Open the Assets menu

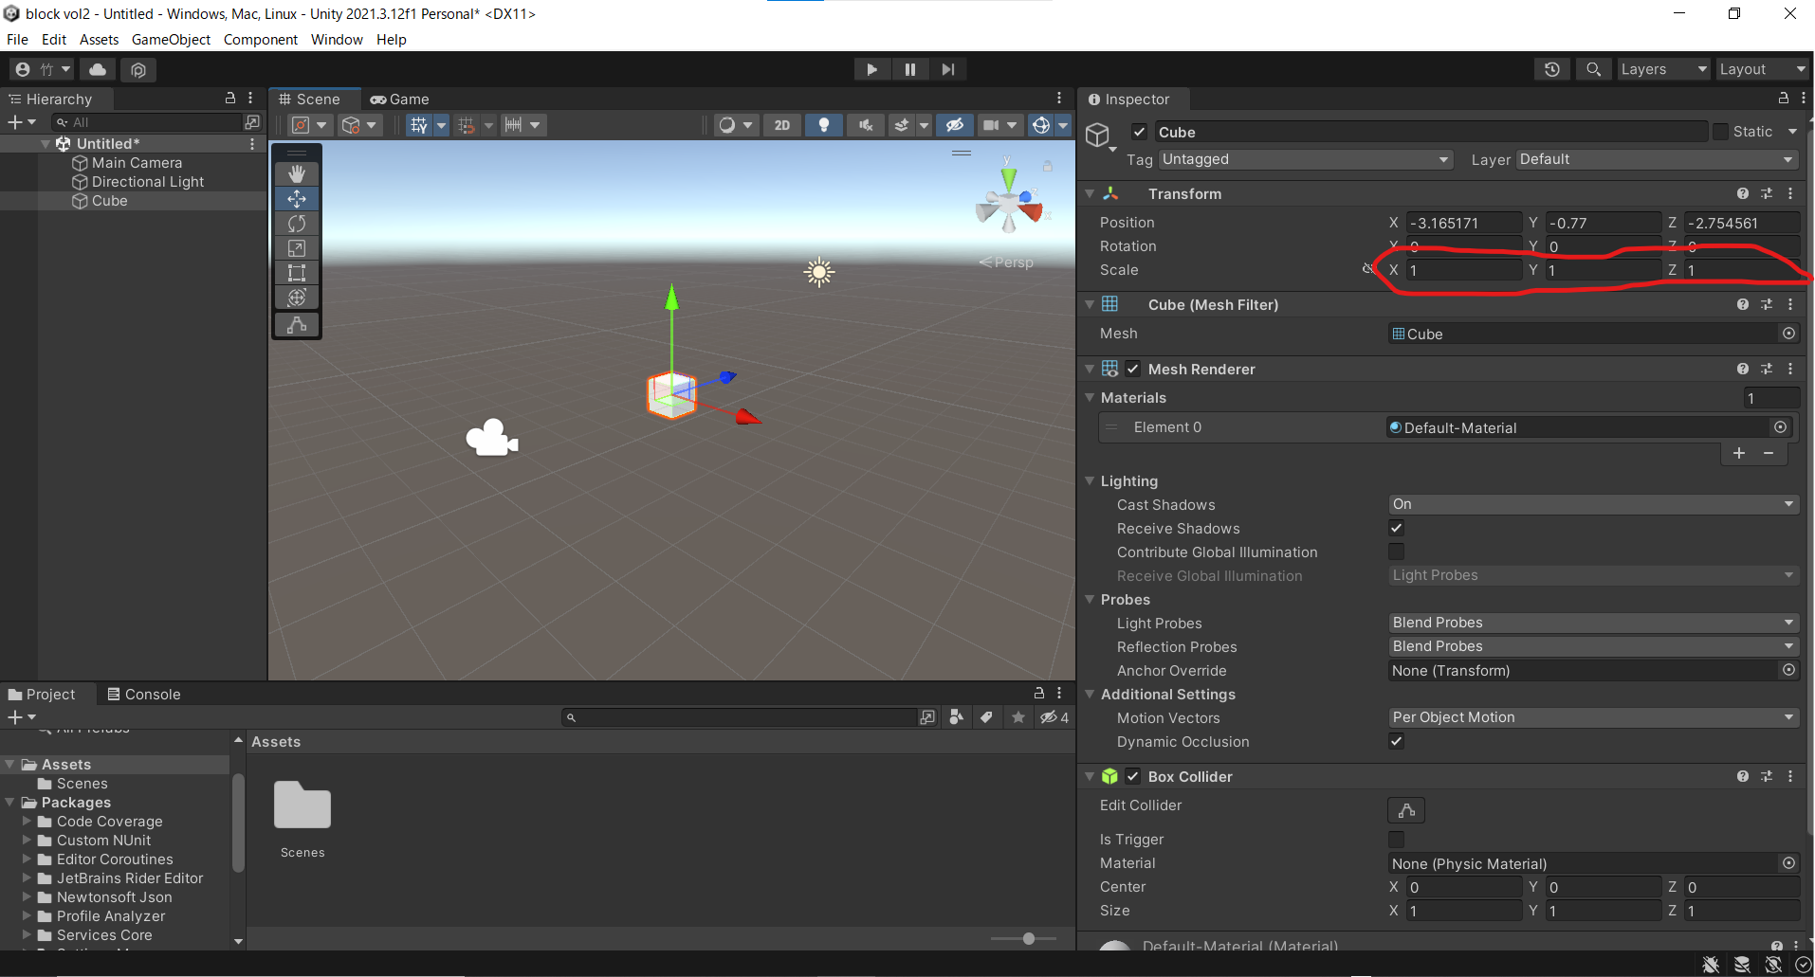coord(99,40)
